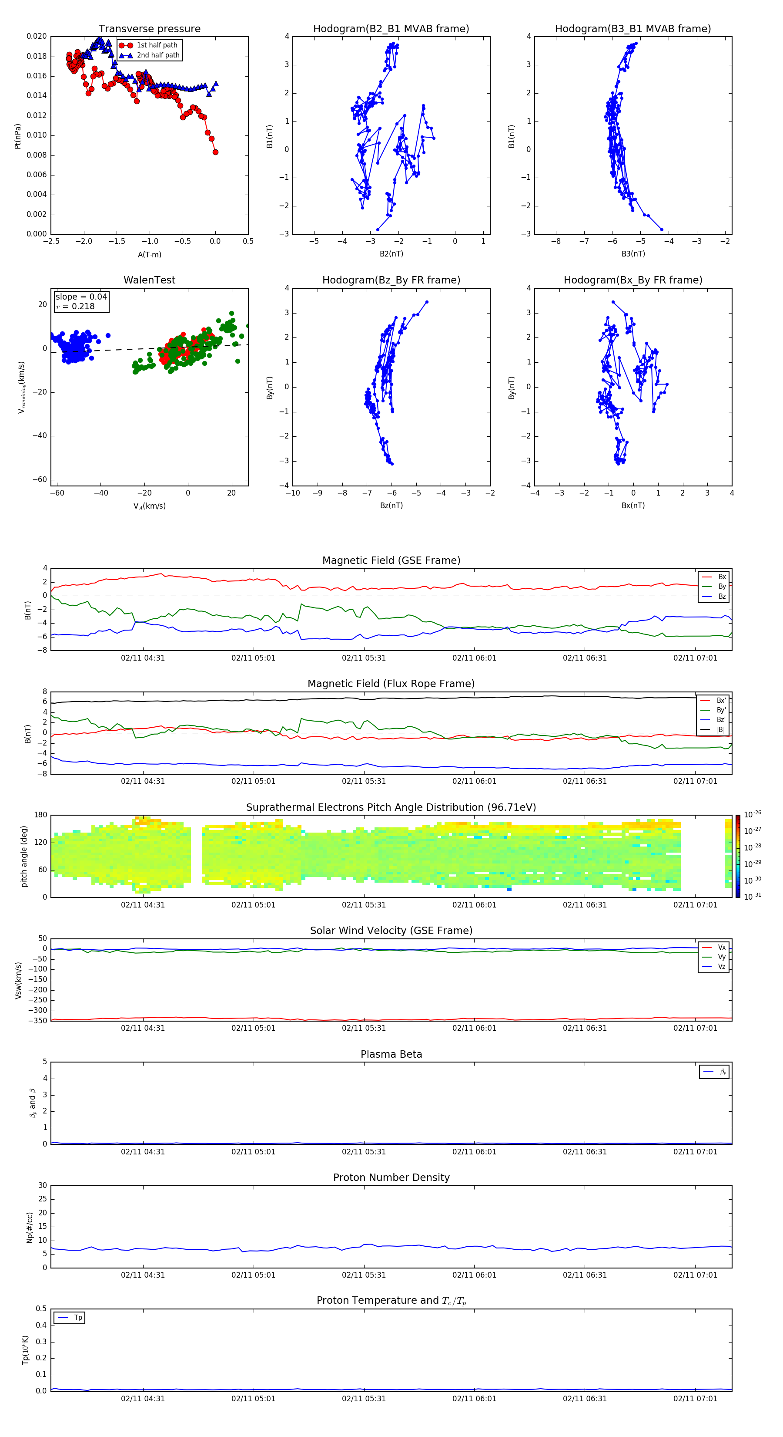Click the 'Bx(nT)' x-axis label
Screen dimensions: 783x1437
tap(633, 506)
